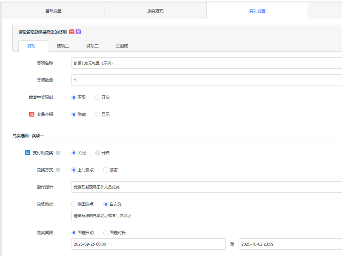Click the red 金 badge in header
342x256 pixels.
click(x=72, y=32)
